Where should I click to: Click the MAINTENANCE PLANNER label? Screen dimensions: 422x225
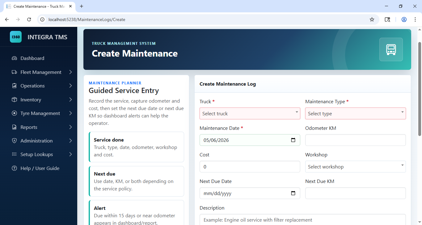coord(115,83)
